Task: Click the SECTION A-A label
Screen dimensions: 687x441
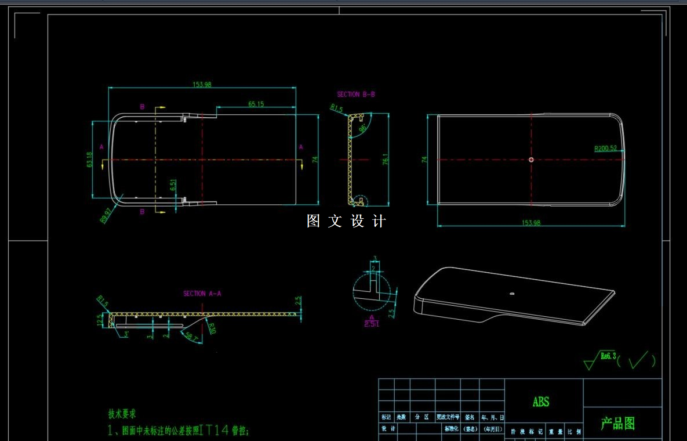Action: point(202,293)
